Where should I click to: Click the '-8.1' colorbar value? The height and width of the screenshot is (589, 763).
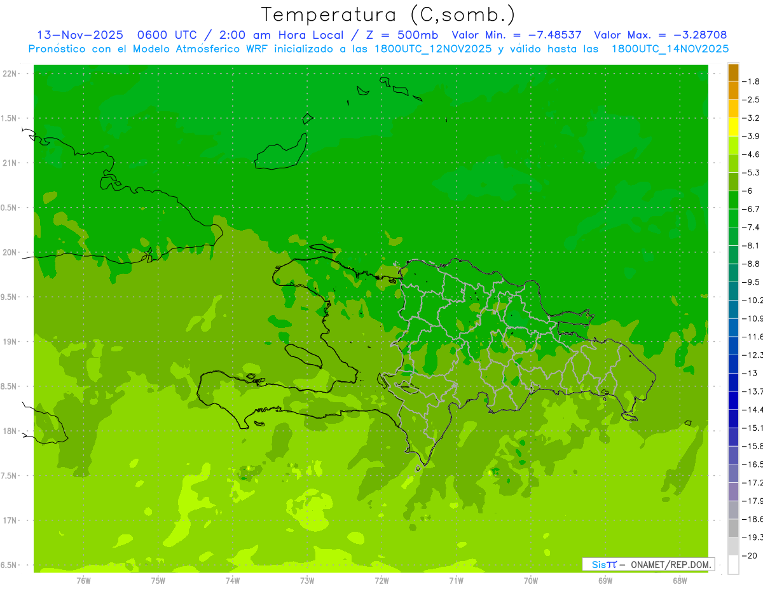[x=752, y=245]
